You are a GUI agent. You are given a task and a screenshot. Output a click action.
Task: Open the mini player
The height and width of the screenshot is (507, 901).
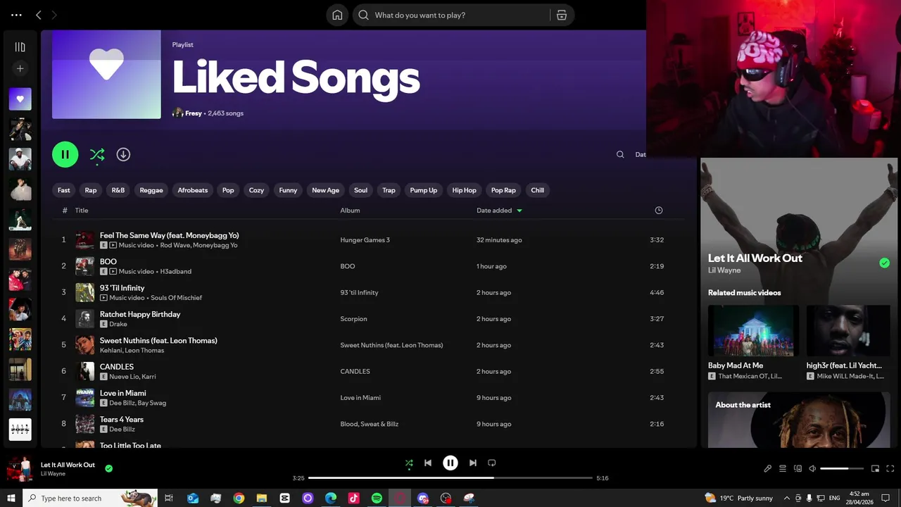(x=875, y=468)
